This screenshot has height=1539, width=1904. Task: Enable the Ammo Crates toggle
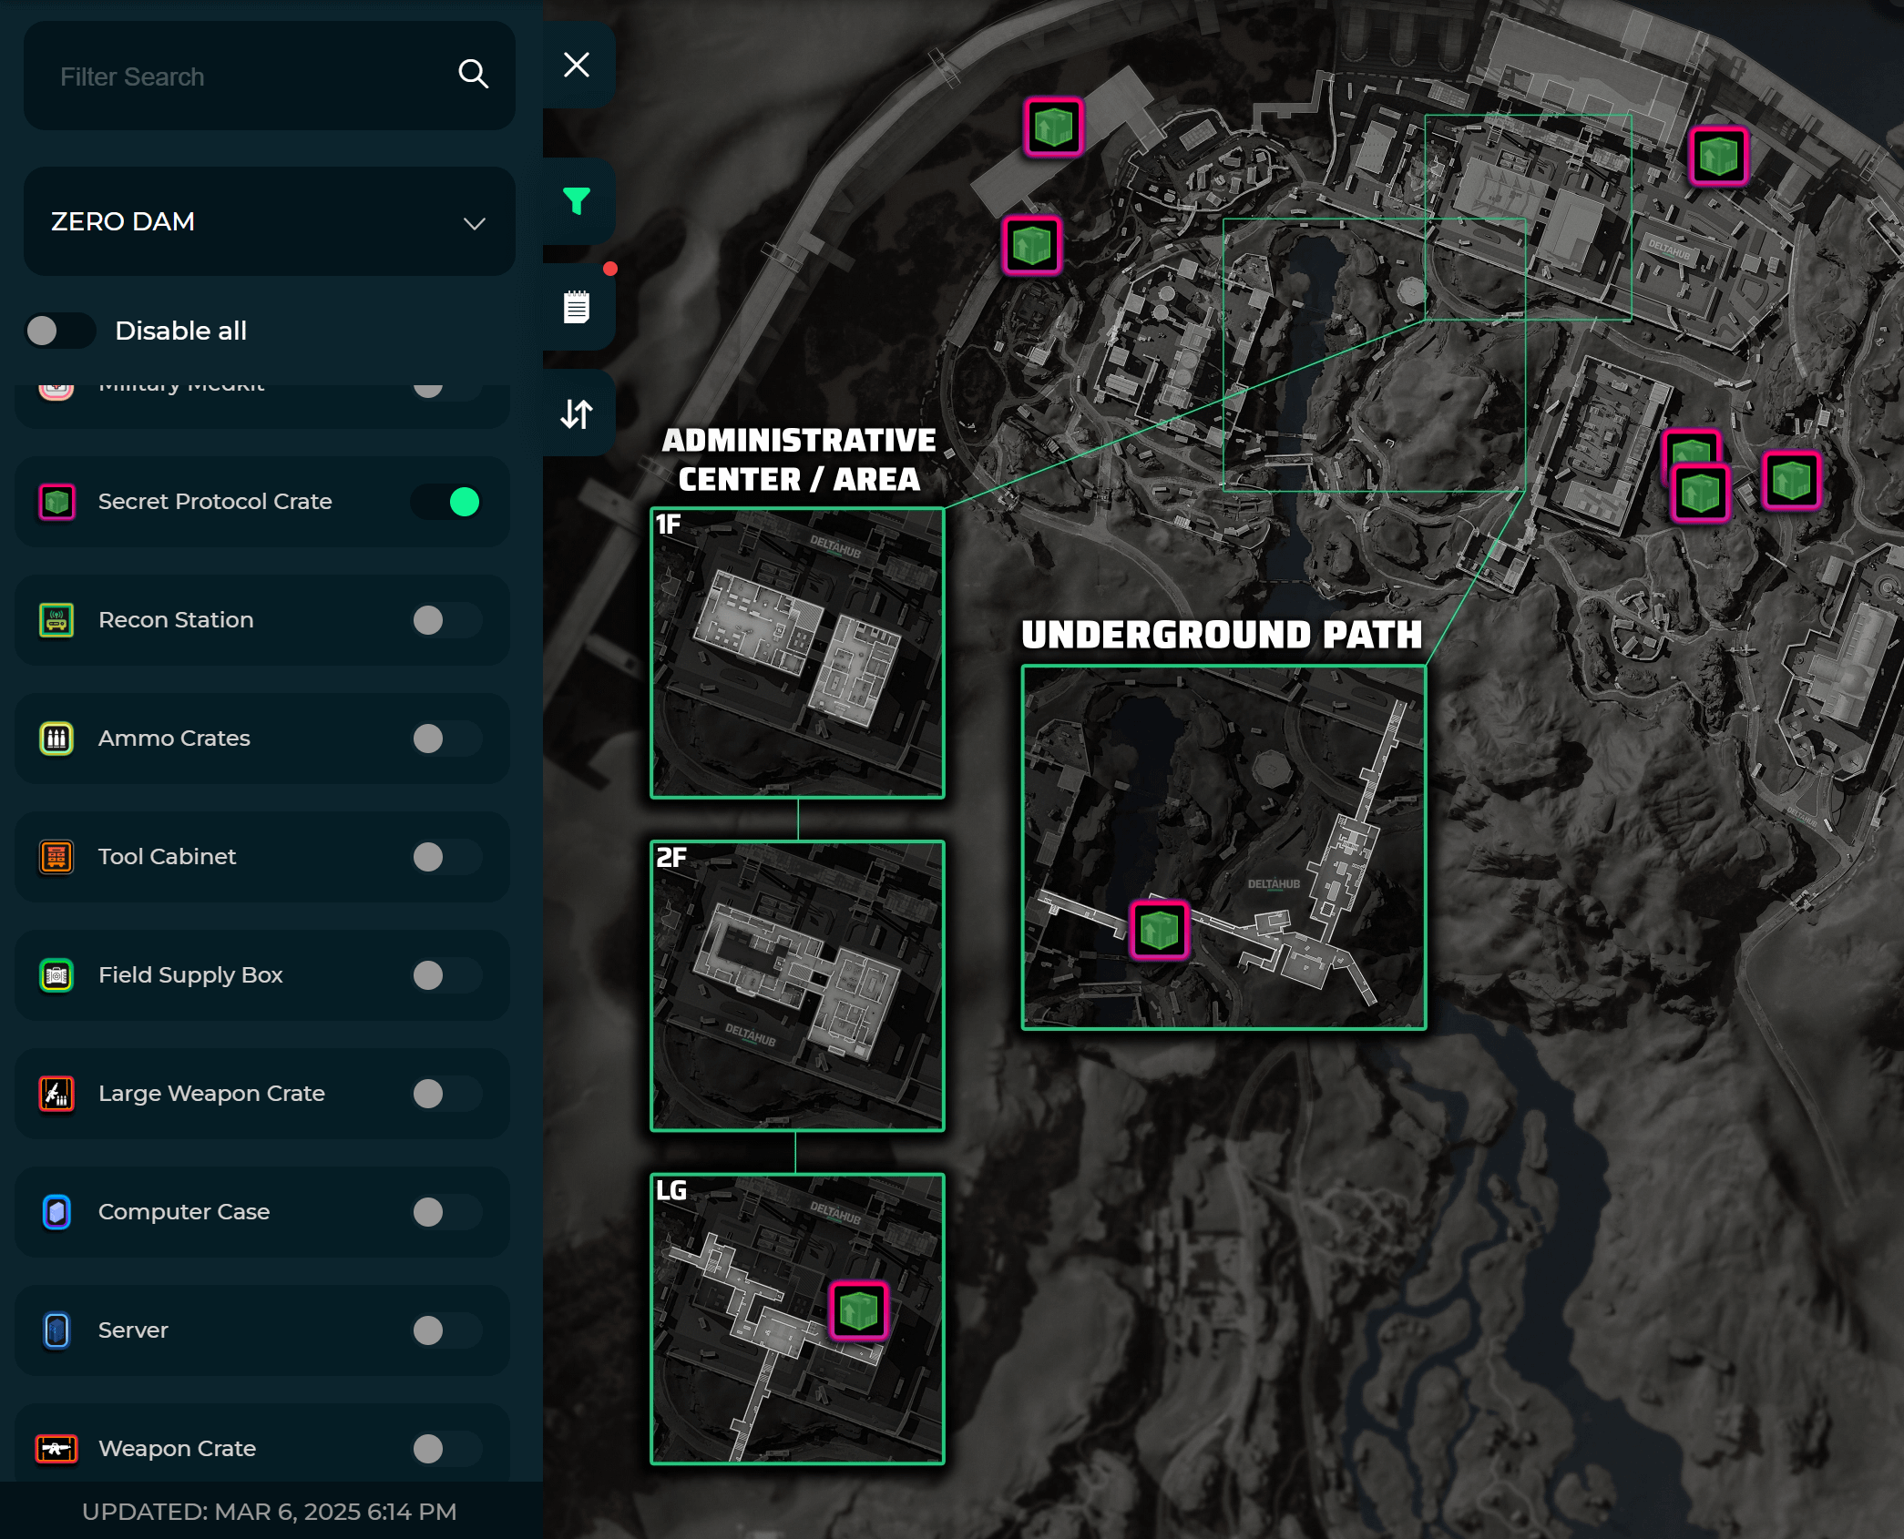pyautogui.click(x=446, y=739)
